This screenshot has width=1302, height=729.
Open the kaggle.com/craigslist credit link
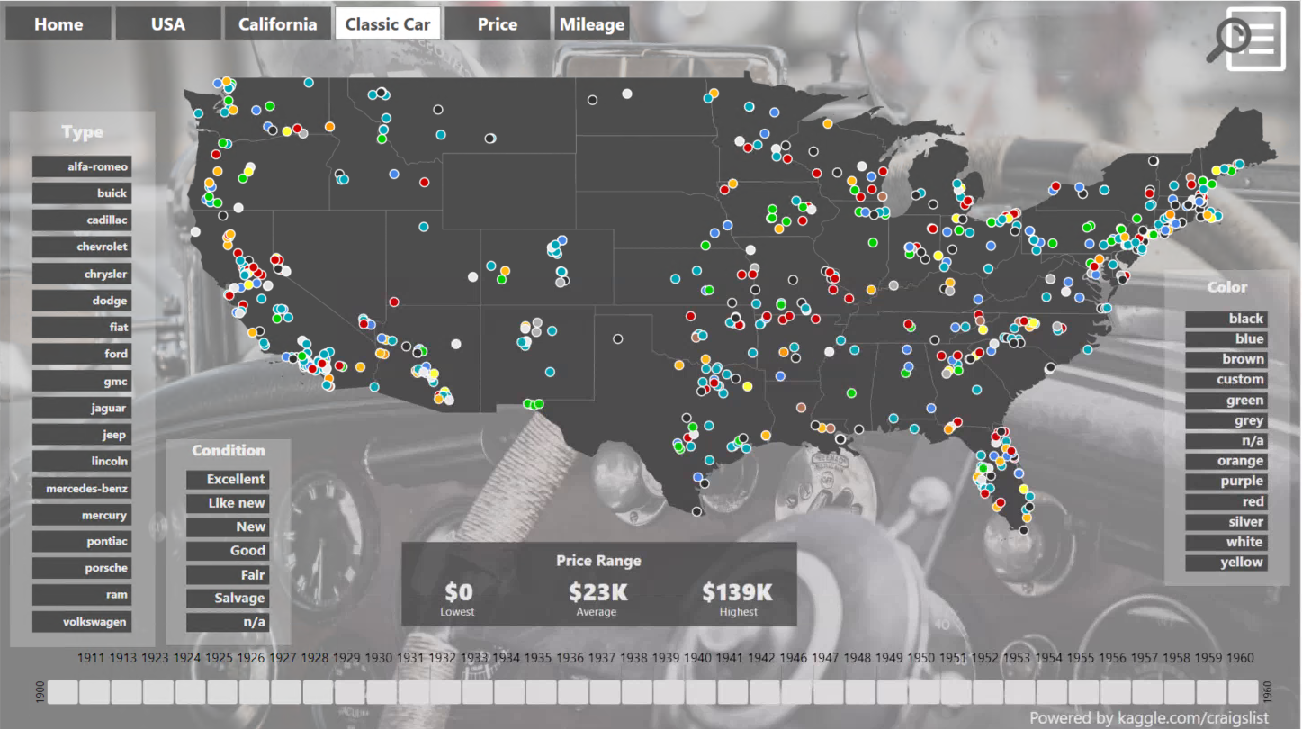pyautogui.click(x=1193, y=718)
